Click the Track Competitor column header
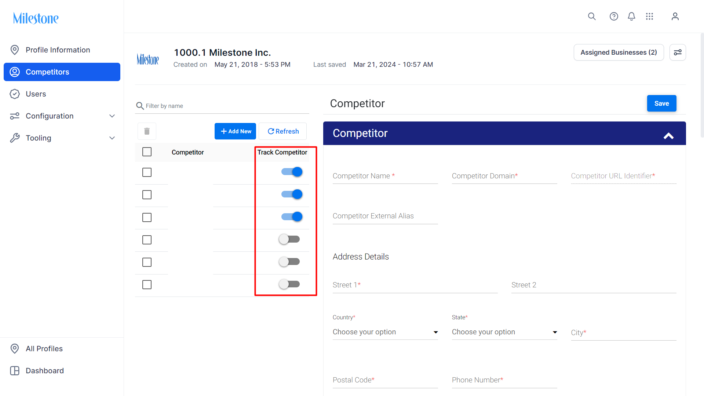704x396 pixels. (x=282, y=152)
